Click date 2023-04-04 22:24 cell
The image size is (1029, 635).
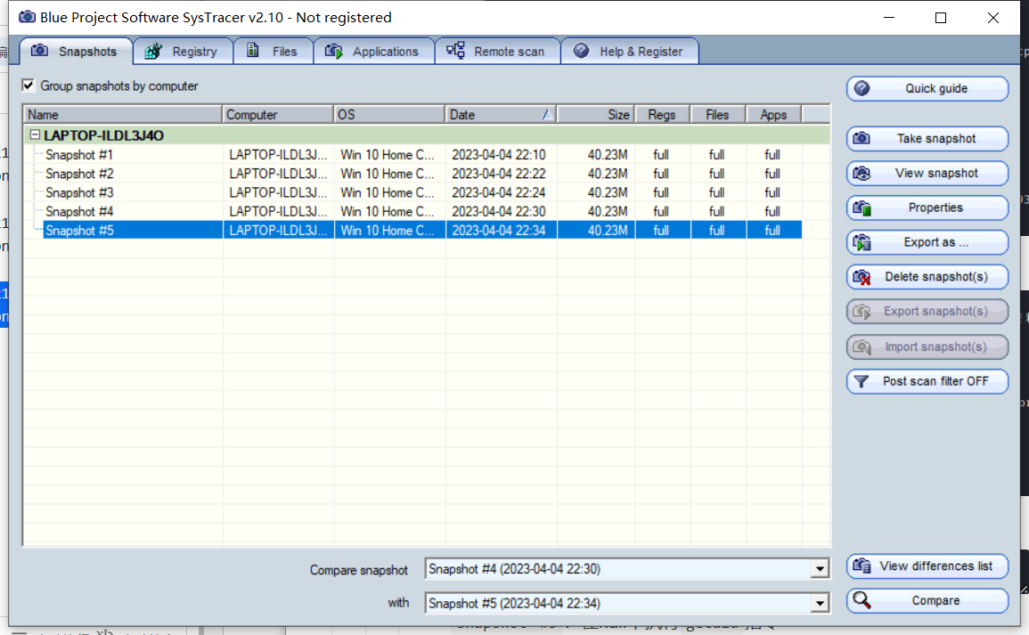[499, 193]
